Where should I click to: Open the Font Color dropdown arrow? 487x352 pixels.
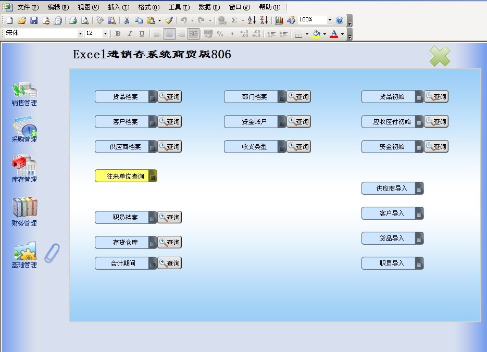342,34
